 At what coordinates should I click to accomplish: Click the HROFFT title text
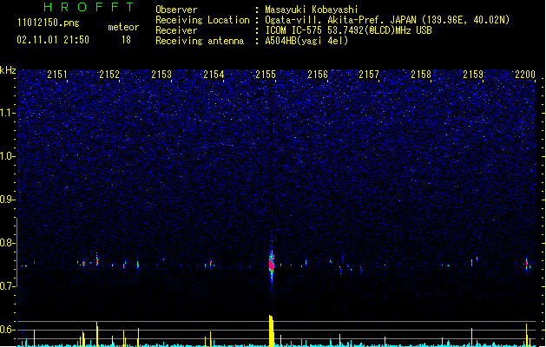tap(89, 7)
